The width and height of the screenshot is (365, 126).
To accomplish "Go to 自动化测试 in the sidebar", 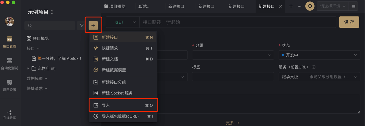I will click(9, 64).
